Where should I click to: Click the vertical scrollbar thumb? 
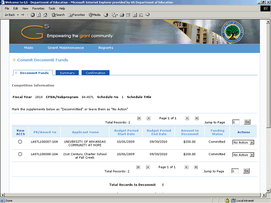pyautogui.click(x=268, y=76)
